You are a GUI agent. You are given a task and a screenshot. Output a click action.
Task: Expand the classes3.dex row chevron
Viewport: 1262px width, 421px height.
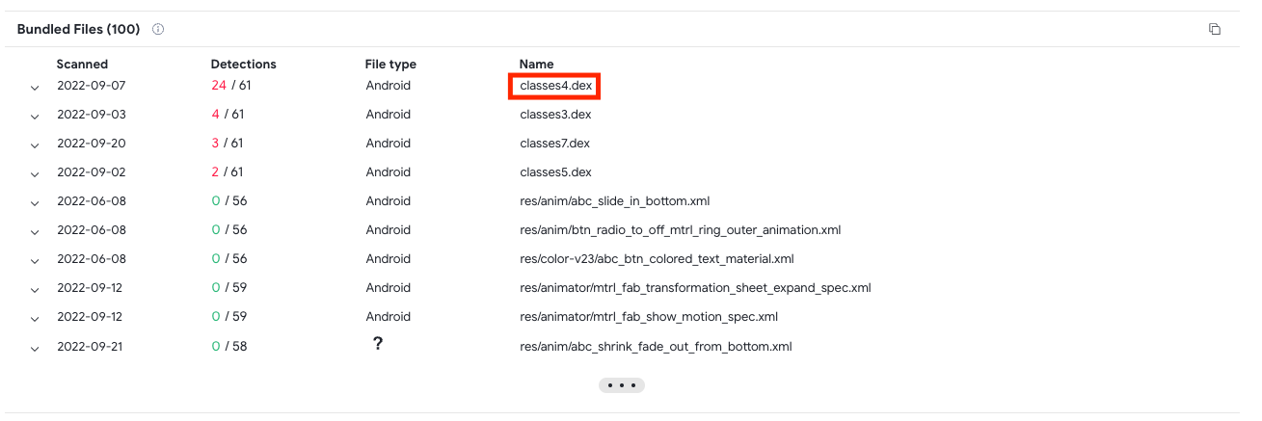pyautogui.click(x=35, y=117)
